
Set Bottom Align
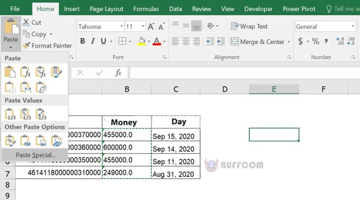coord(196,26)
